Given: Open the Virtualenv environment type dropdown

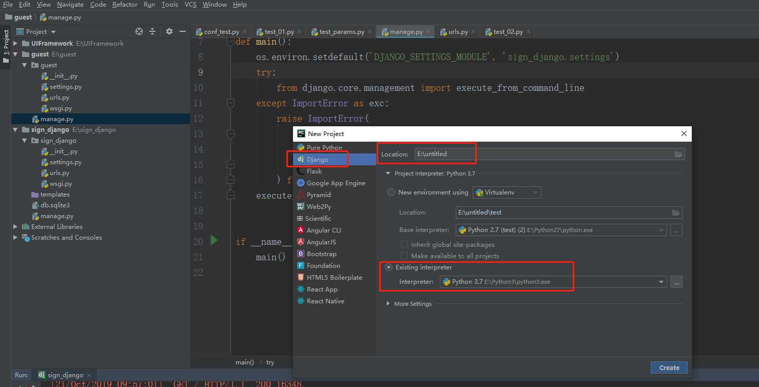Looking at the screenshot, I should (x=507, y=193).
